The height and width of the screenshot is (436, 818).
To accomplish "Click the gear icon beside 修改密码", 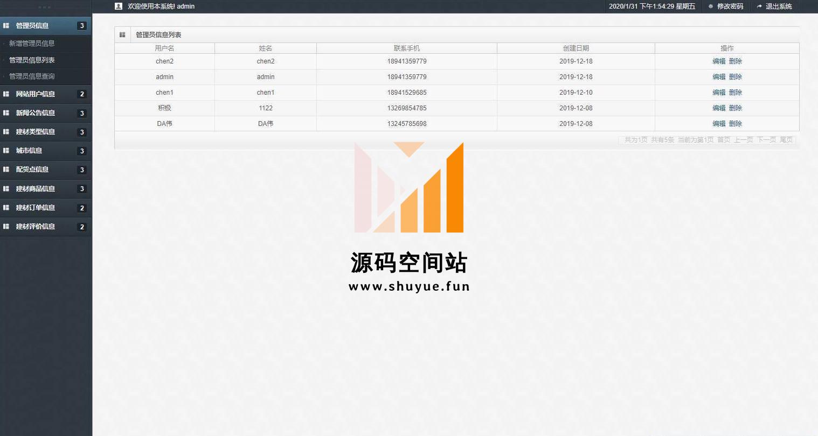I will pyautogui.click(x=711, y=6).
